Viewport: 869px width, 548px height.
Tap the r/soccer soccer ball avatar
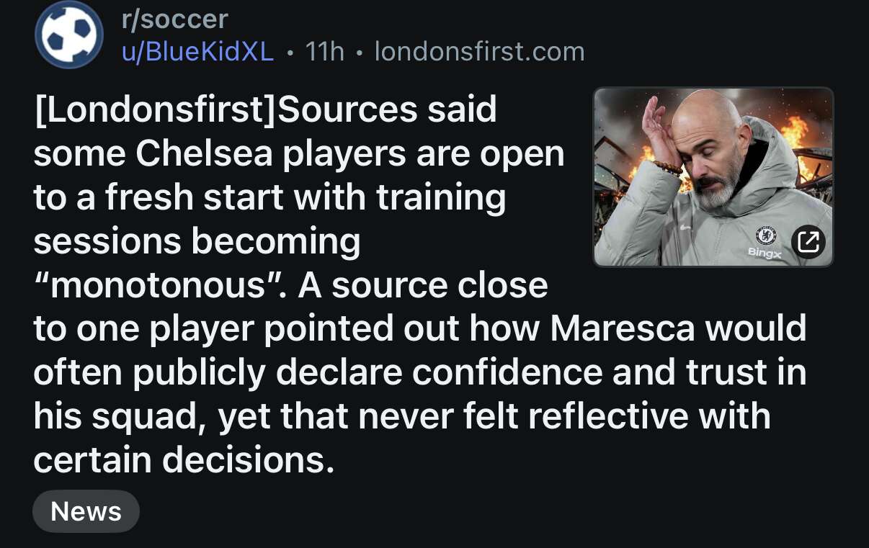coord(69,35)
